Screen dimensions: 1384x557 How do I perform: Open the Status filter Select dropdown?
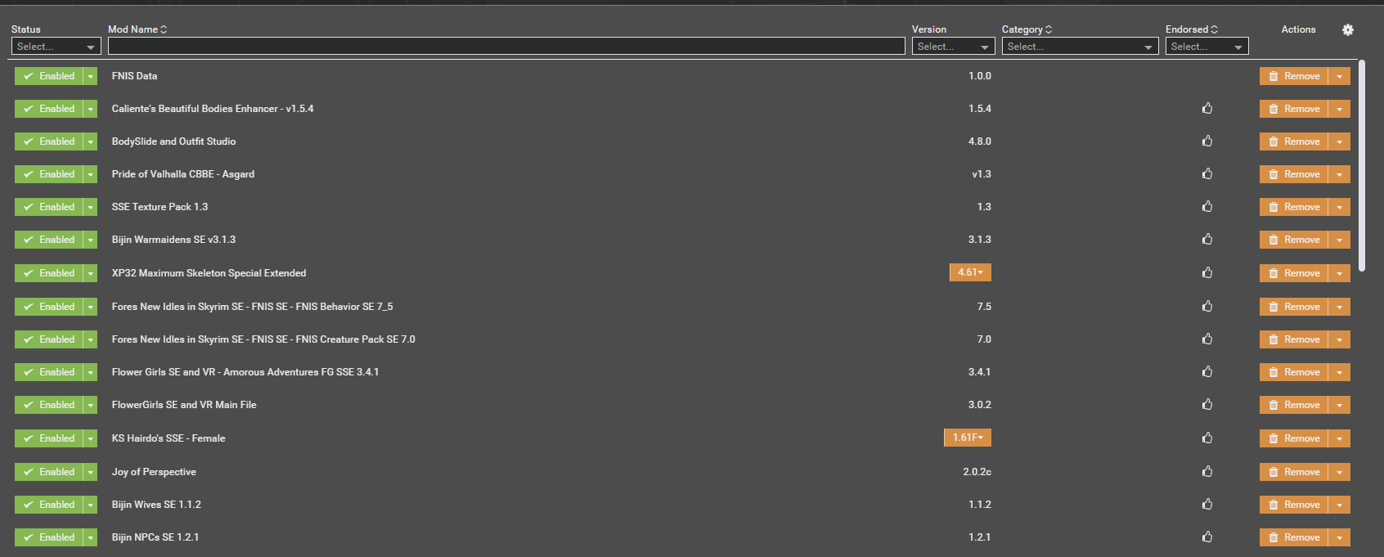click(x=56, y=47)
